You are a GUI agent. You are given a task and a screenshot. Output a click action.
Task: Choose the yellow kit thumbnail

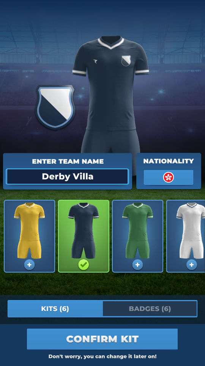(30, 236)
